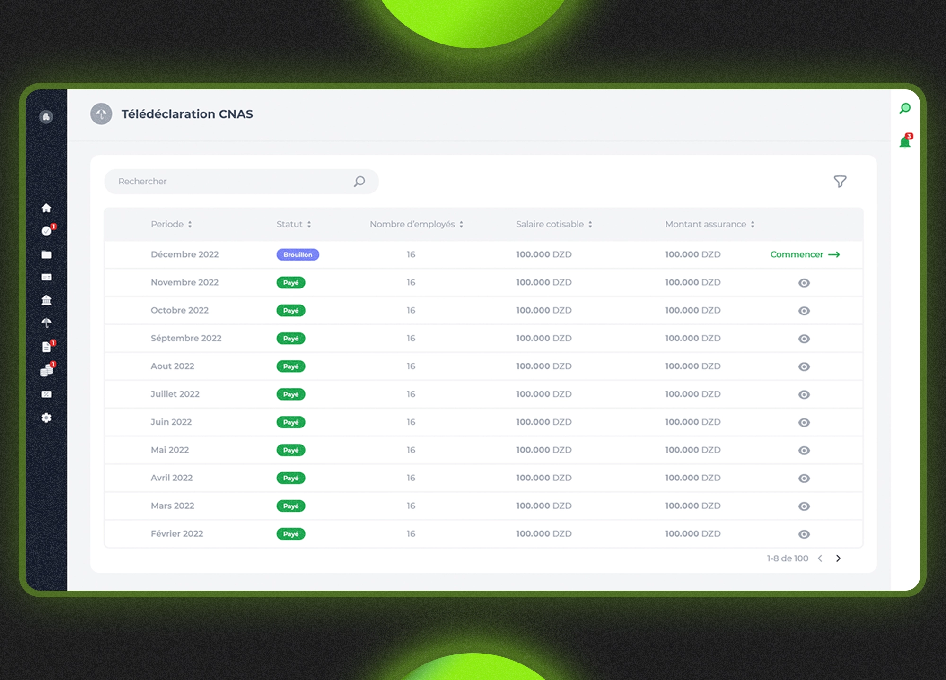Open the percent coupon icon in the sidebar
Screen dimensions: 946x680
pyautogui.click(x=46, y=394)
